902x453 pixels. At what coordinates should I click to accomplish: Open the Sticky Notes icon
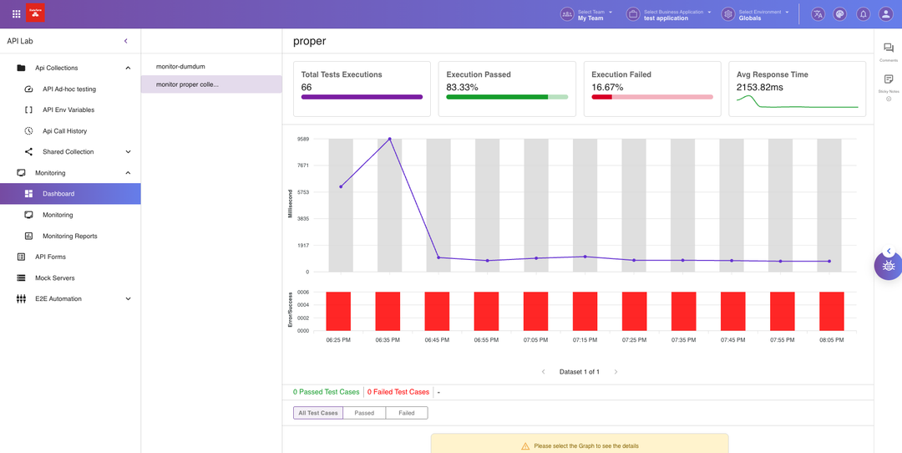coord(889,79)
